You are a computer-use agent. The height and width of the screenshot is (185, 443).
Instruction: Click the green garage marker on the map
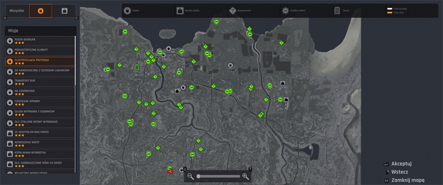(x=137, y=67)
